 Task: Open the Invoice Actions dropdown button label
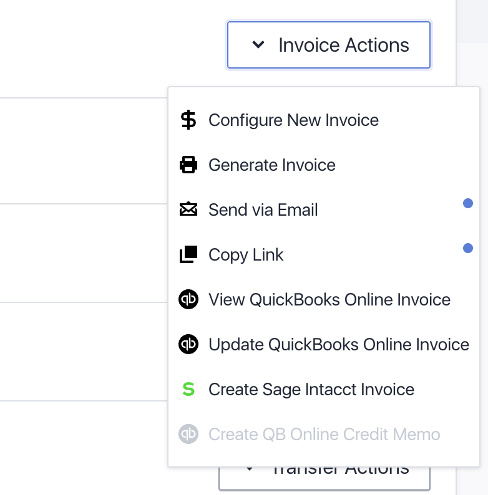click(x=343, y=45)
